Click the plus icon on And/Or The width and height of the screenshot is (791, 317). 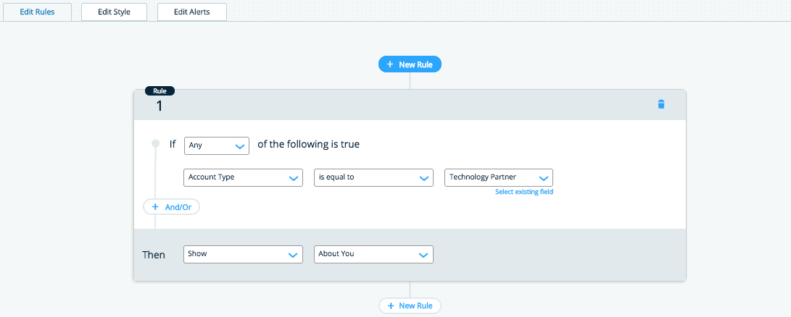point(154,207)
